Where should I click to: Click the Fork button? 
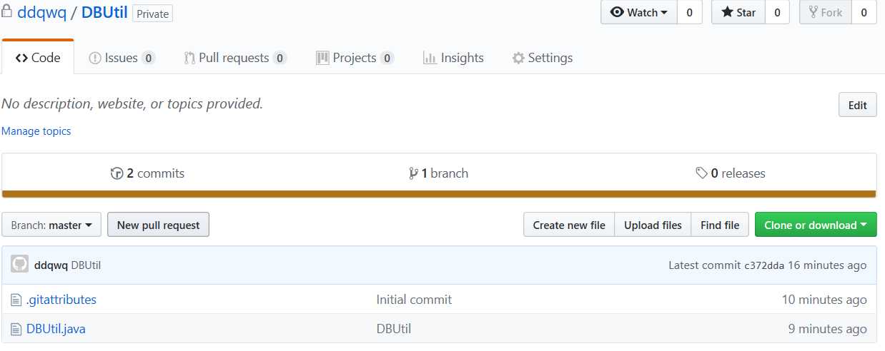825,12
